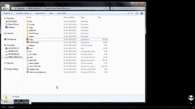Open Downloads in Favorites
This screenshot has width=195, height=109.
pyautogui.click(x=12, y=21)
